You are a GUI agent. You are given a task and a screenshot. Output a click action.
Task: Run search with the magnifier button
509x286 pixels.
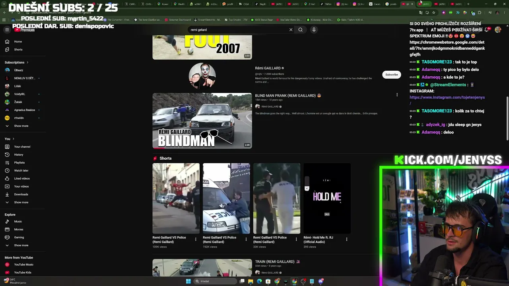tap(301, 30)
